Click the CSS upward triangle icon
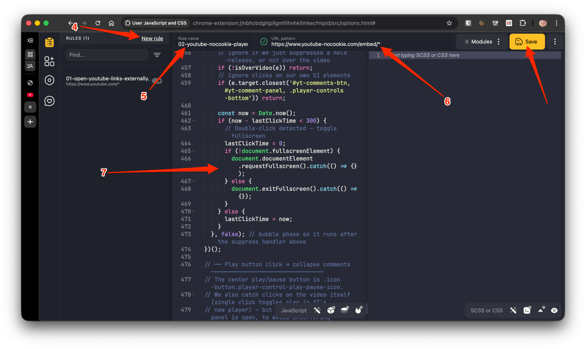 click(541, 310)
